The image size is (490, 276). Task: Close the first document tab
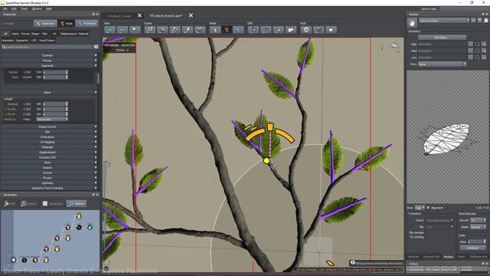pyautogui.click(x=139, y=15)
